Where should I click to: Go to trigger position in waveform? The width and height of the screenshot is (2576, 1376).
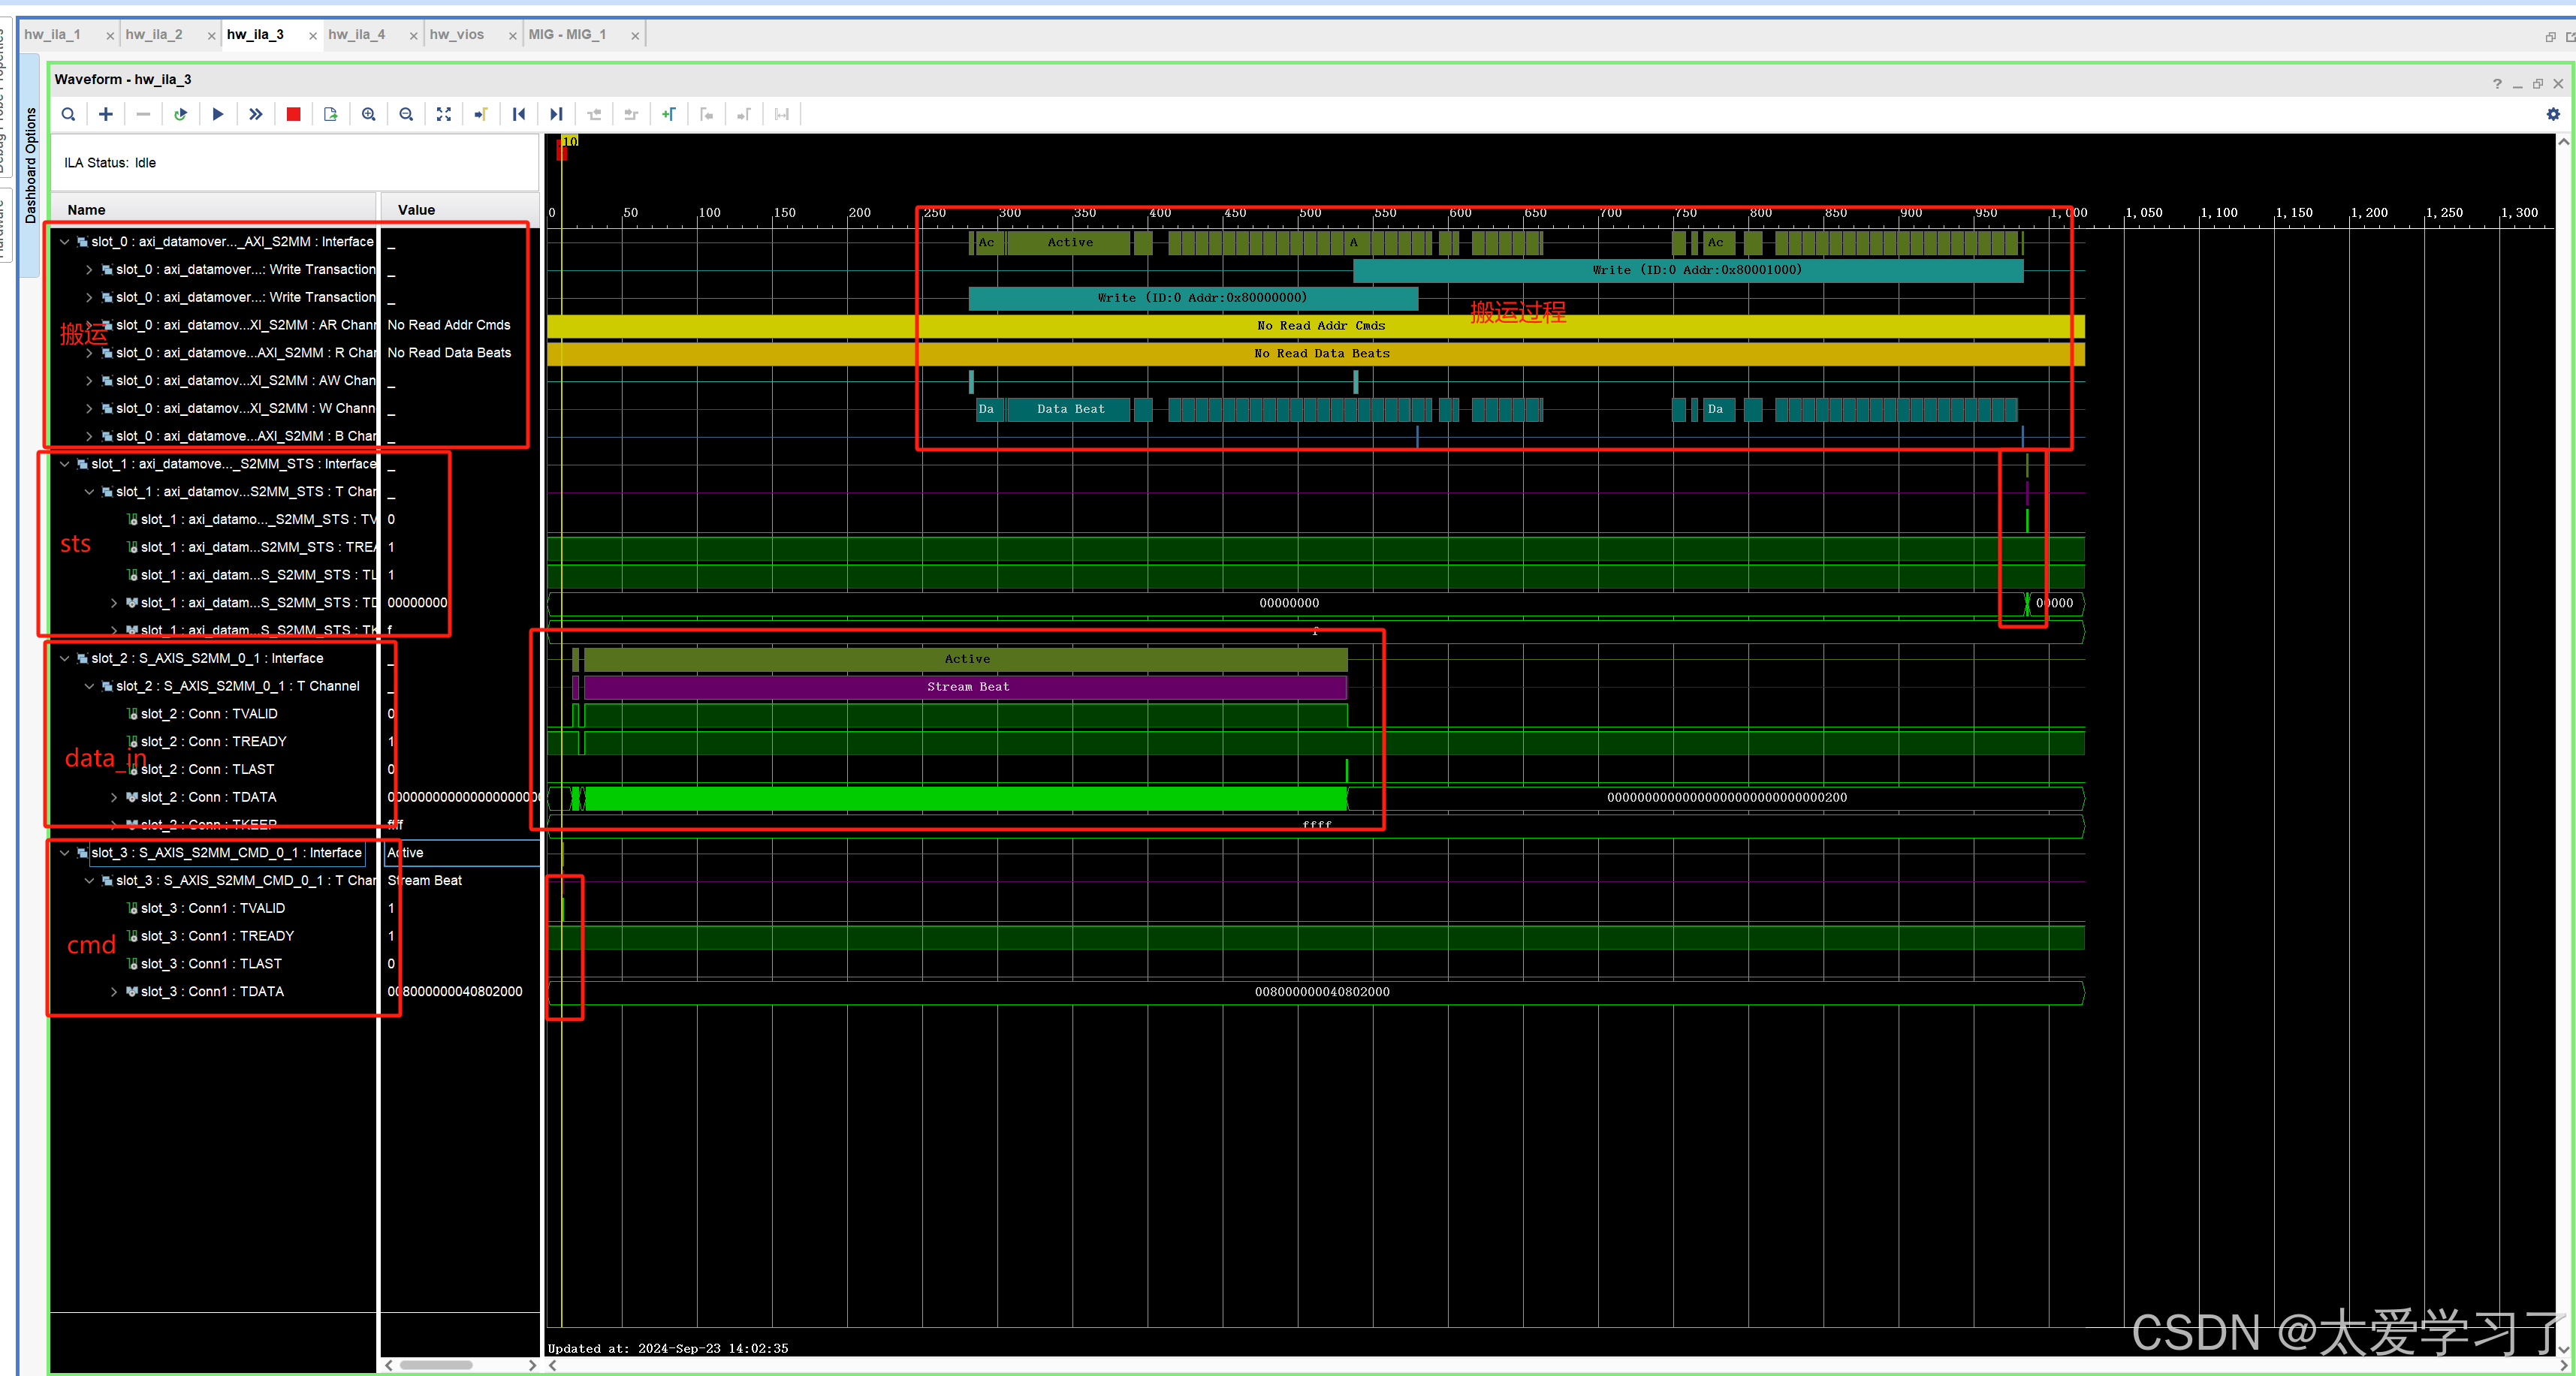[480, 114]
